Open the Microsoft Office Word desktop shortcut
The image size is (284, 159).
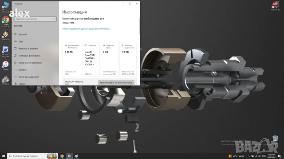pos(5,52)
